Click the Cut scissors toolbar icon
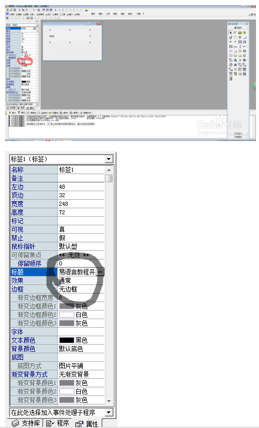The height and width of the screenshot is (428, 259). coord(20,10)
